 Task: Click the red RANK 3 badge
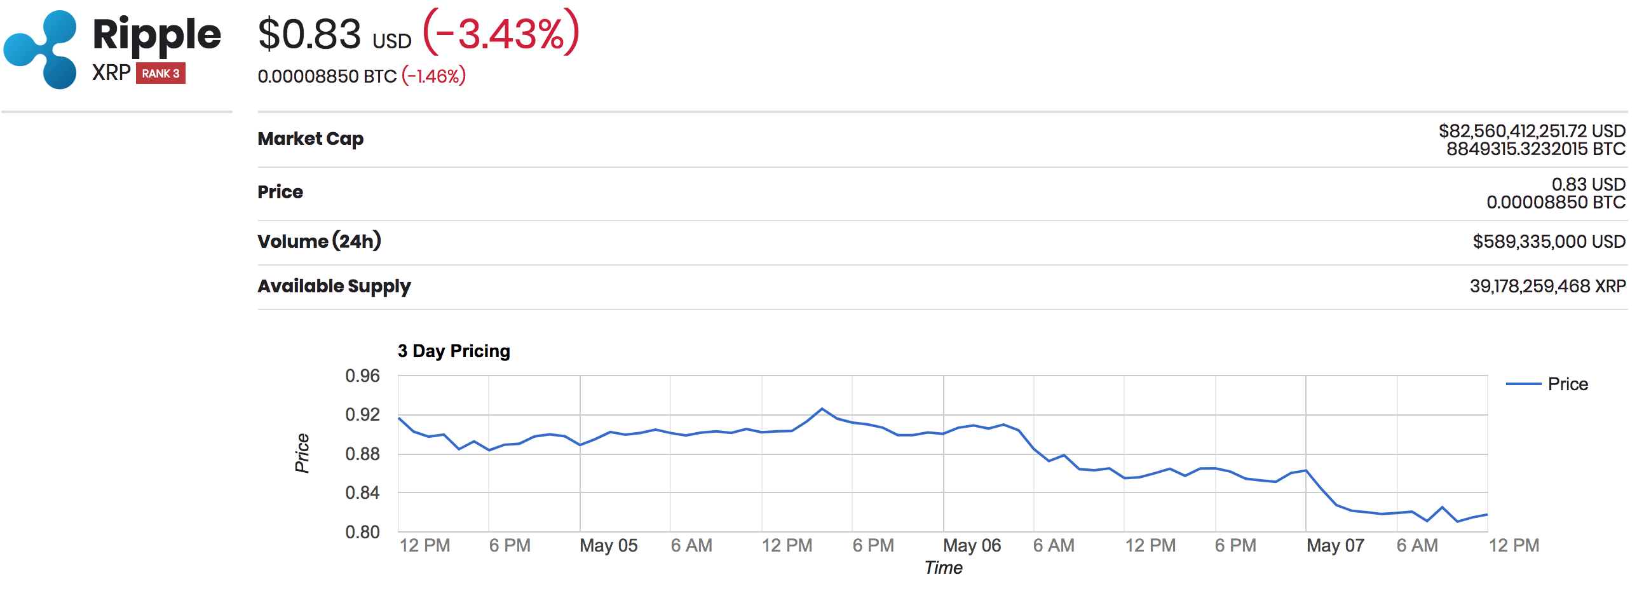coord(161,74)
